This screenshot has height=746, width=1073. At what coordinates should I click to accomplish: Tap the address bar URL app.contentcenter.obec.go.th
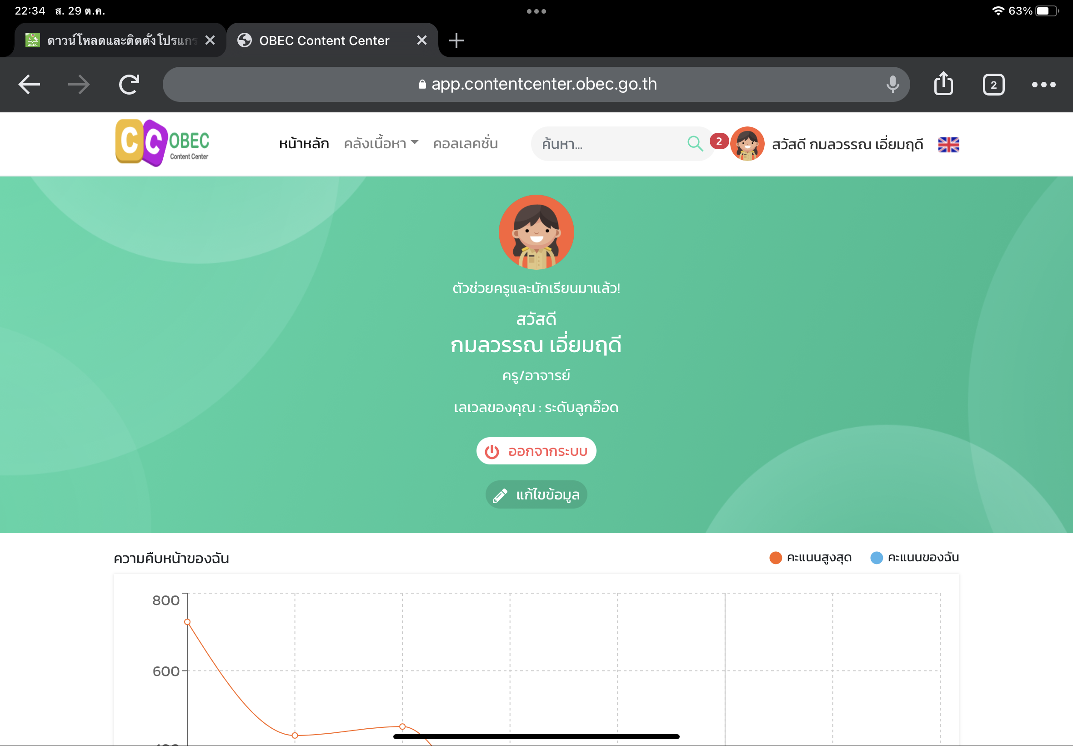(536, 84)
